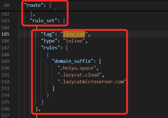Click the ".heiyu.space" string
This screenshot has width=168, height=118.
[77, 68]
